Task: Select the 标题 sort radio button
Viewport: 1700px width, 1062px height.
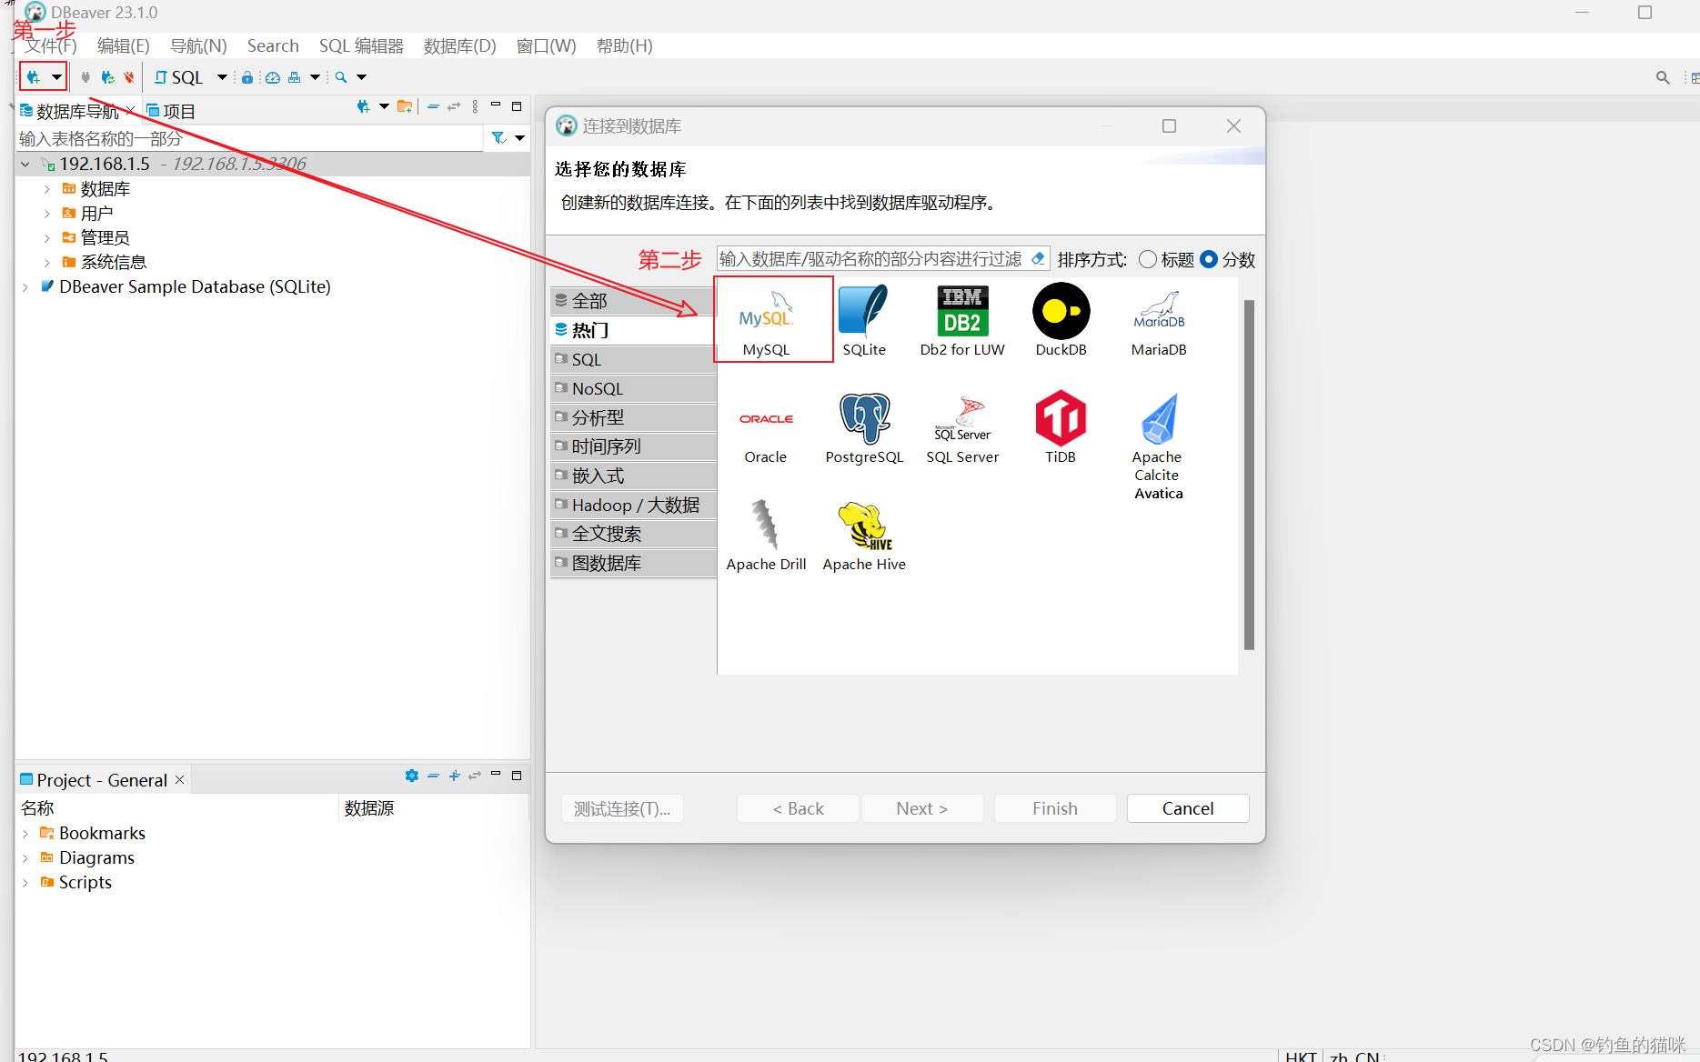Action: pos(1148,260)
